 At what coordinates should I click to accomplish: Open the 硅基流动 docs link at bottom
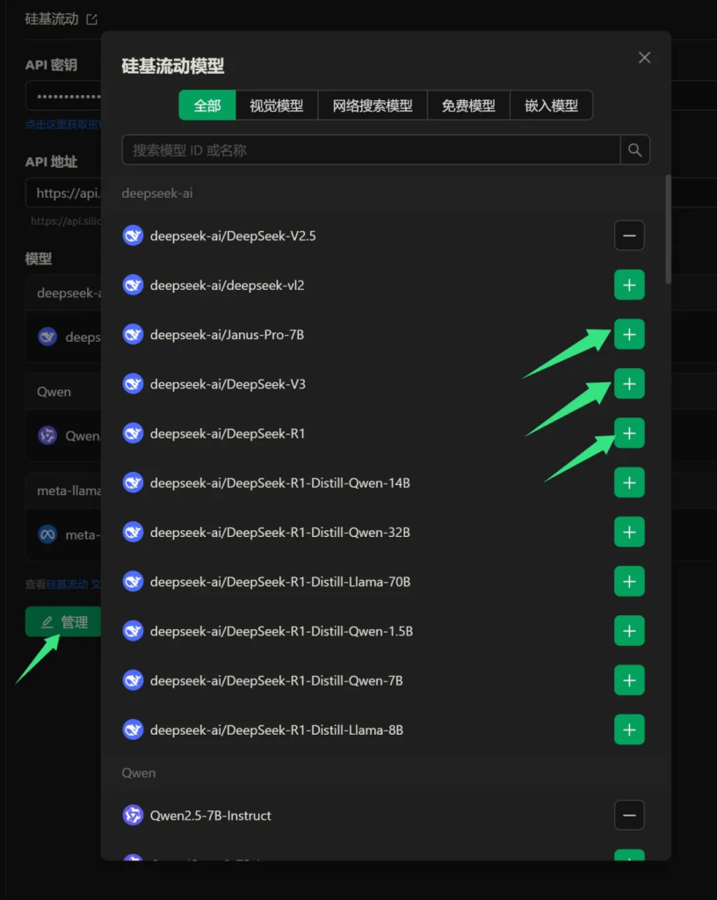click(x=74, y=584)
